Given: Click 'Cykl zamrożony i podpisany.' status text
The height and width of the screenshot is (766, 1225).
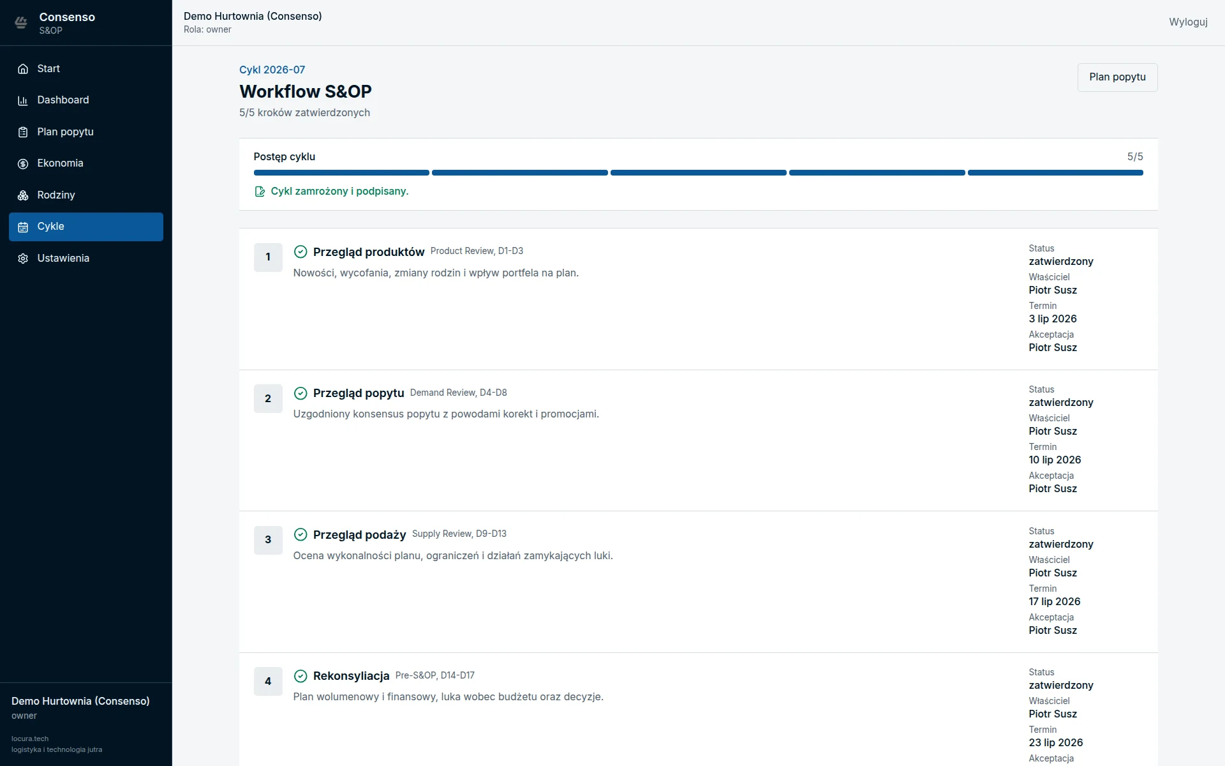Looking at the screenshot, I should point(339,191).
